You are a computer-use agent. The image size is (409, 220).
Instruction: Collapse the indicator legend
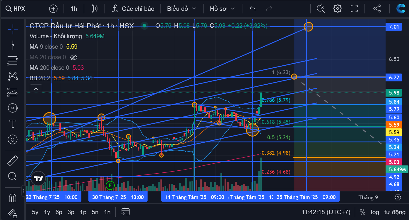tap(36, 89)
